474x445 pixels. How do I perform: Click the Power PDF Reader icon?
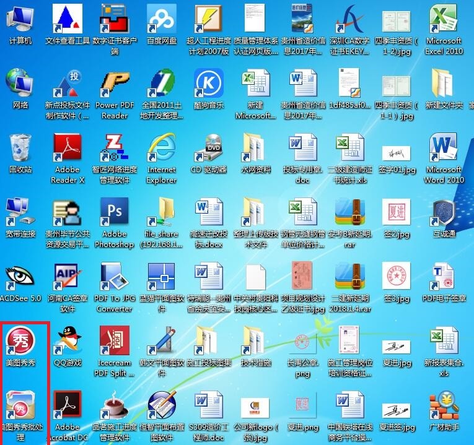[x=115, y=84]
